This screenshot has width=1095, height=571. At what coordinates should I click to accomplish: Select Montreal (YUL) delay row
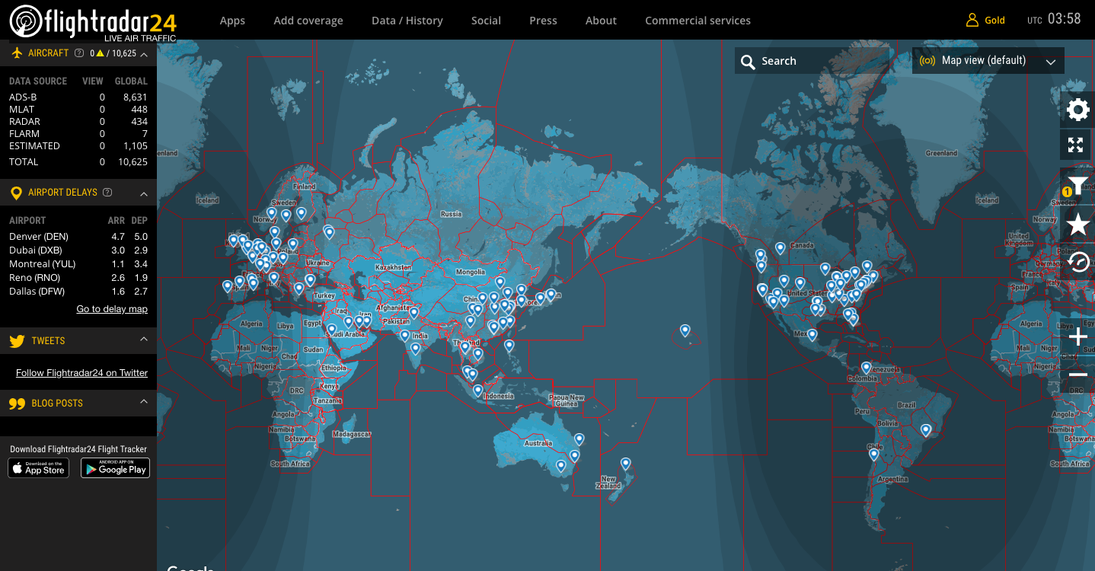[78, 264]
